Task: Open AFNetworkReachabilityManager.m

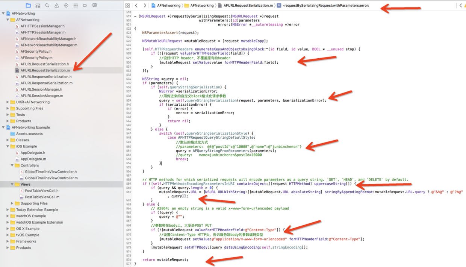Action: [49, 45]
